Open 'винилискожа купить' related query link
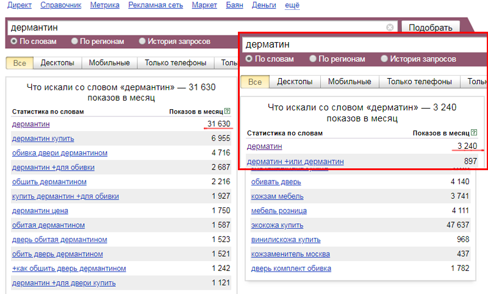 click(x=285, y=240)
